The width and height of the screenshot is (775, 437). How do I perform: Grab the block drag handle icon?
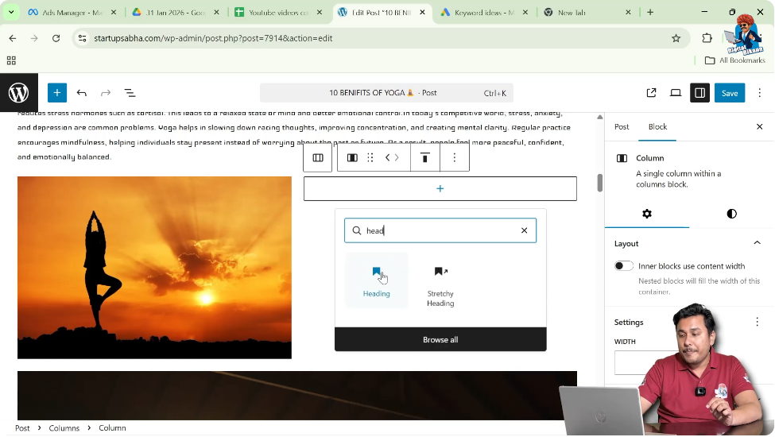tap(370, 157)
